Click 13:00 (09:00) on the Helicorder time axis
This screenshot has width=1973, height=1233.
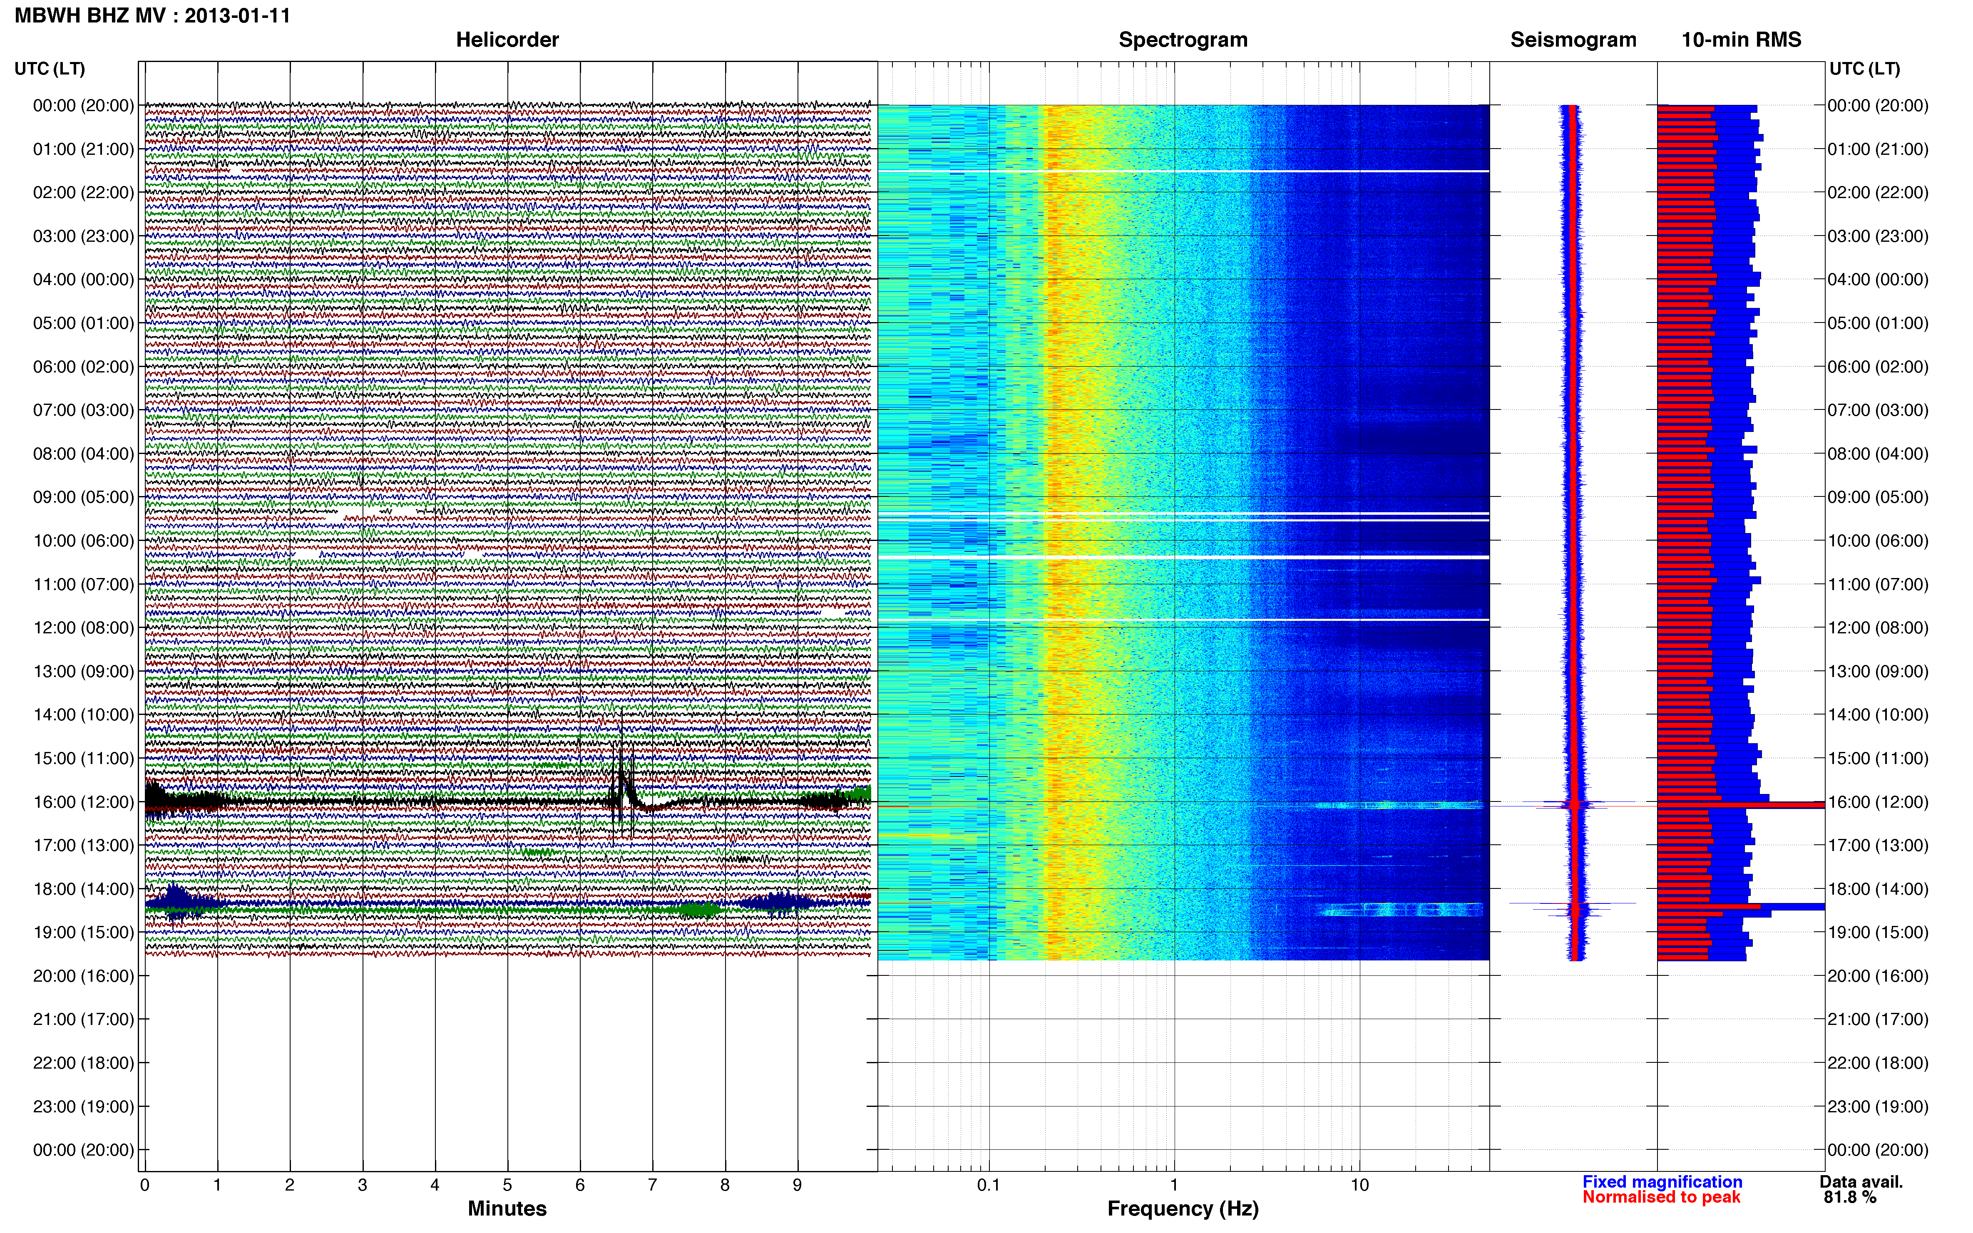coord(83,671)
